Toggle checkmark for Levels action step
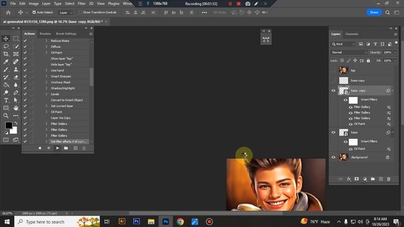 tap(25, 94)
